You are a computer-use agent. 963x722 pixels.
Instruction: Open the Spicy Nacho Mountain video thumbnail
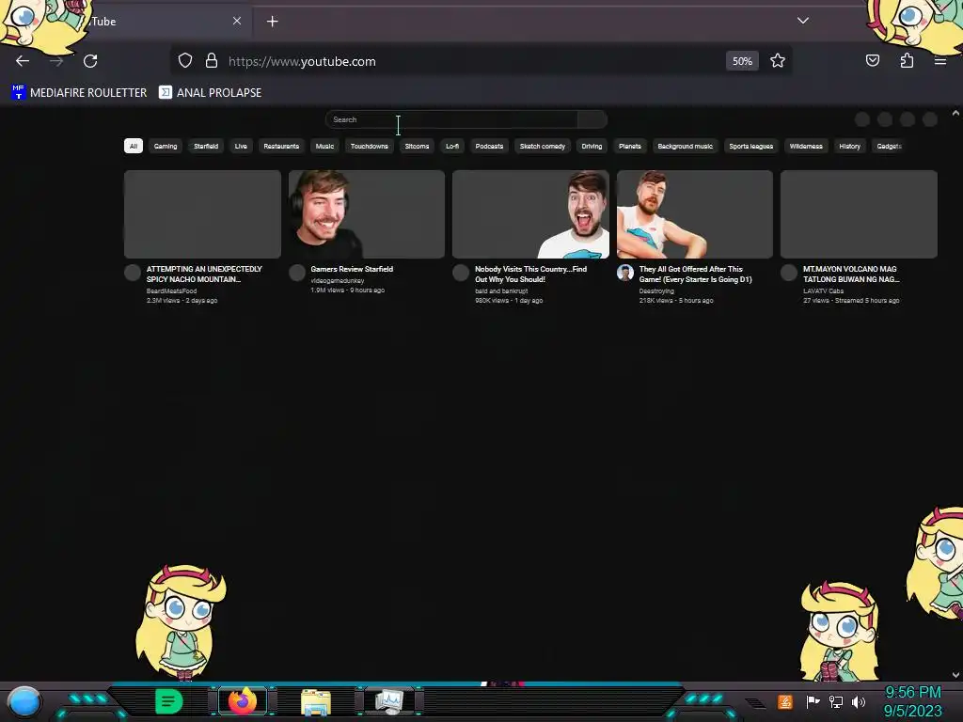click(x=202, y=214)
